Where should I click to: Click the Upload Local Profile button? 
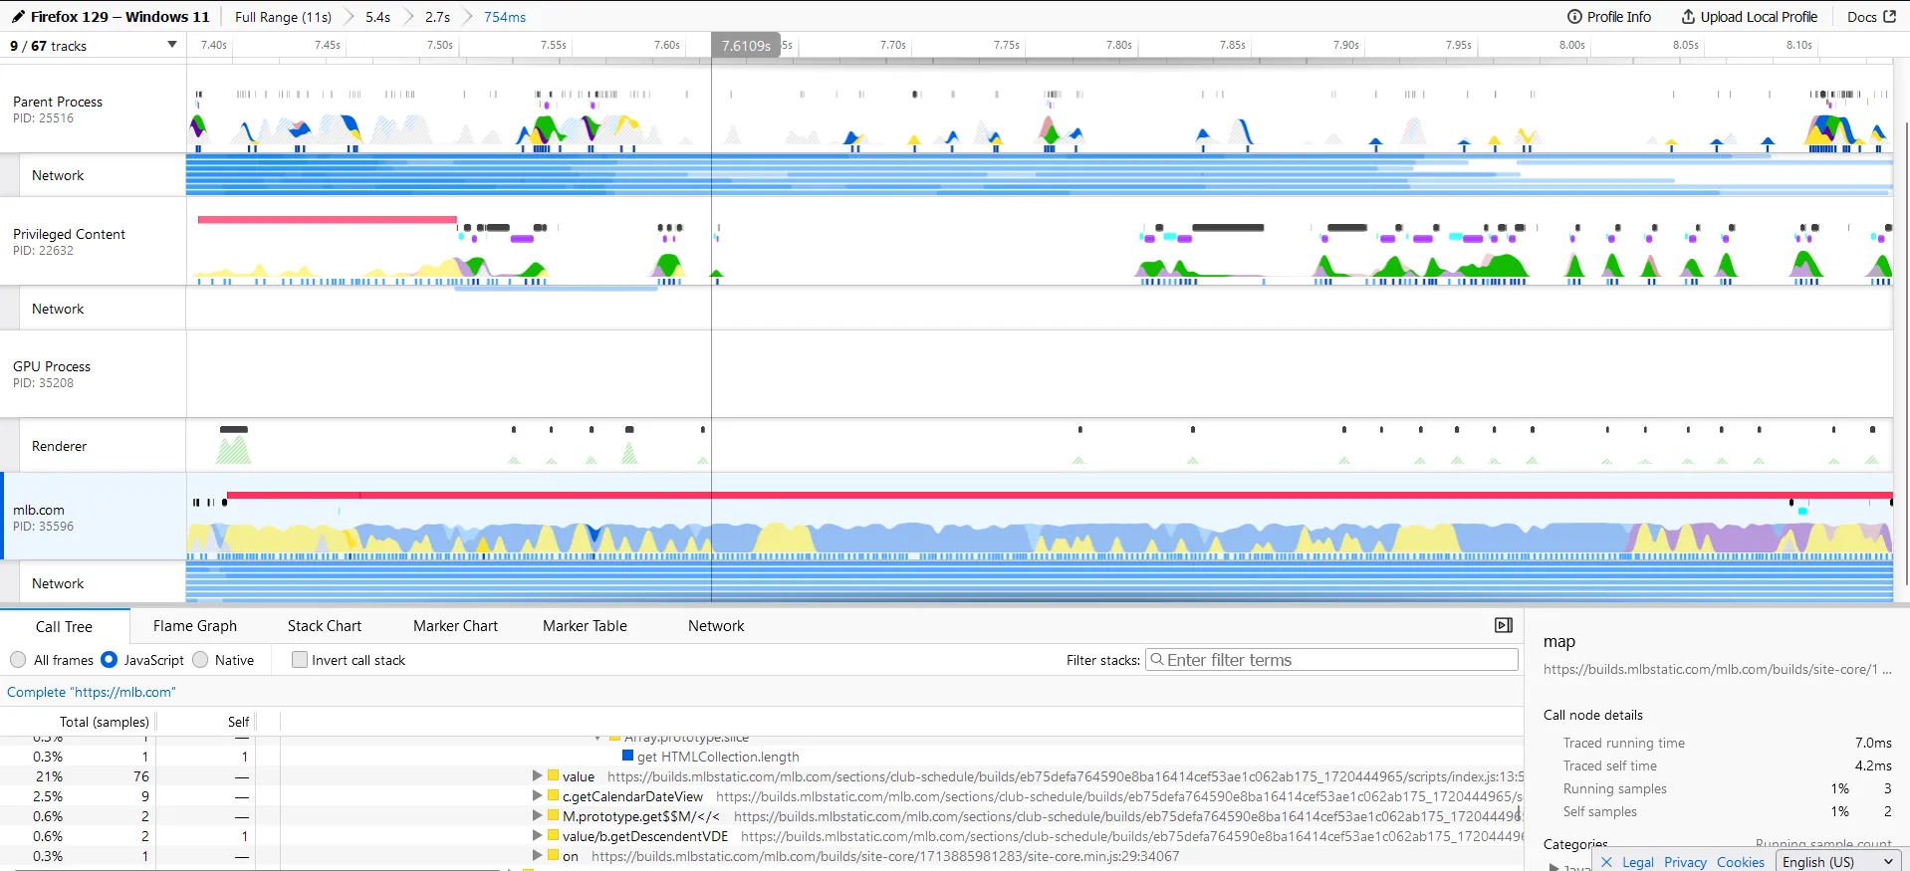[x=1749, y=17]
